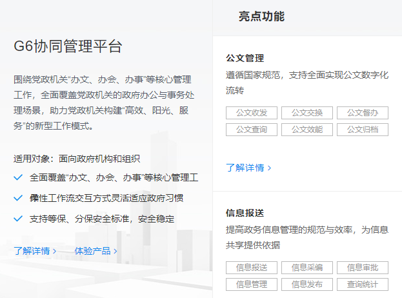Click the G6协同管理平台 heading
This screenshot has height=298, width=402.
coord(68,47)
